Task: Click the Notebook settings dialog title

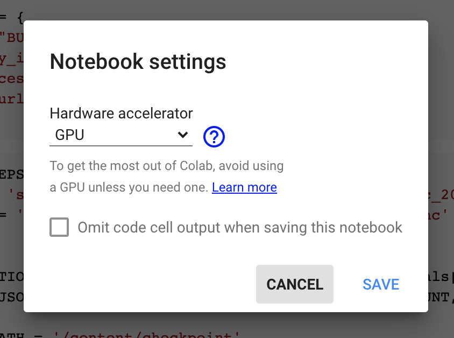Action: [x=138, y=61]
